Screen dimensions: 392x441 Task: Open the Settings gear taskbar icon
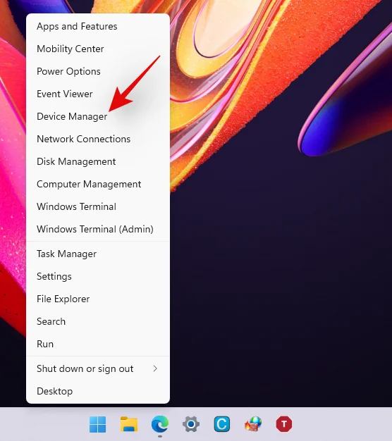pyautogui.click(x=191, y=424)
